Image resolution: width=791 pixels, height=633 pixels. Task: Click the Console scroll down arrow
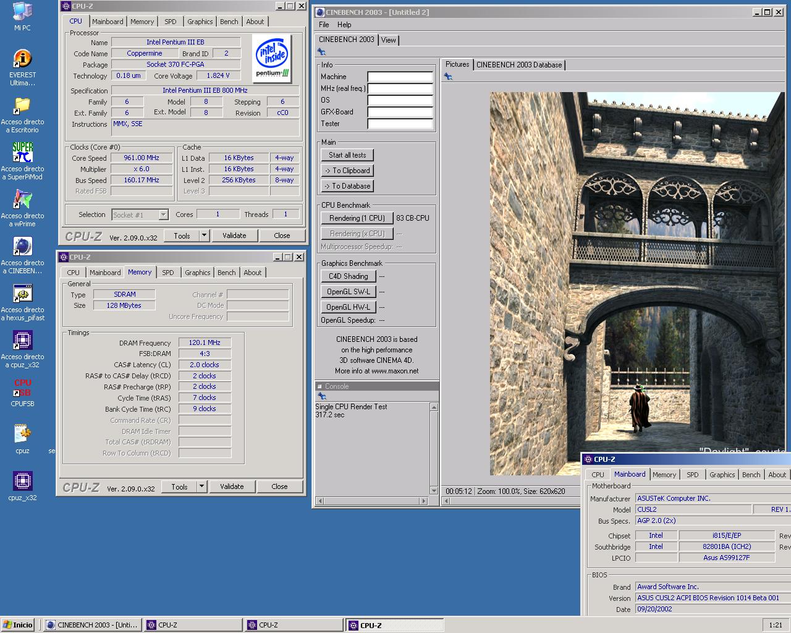434,491
